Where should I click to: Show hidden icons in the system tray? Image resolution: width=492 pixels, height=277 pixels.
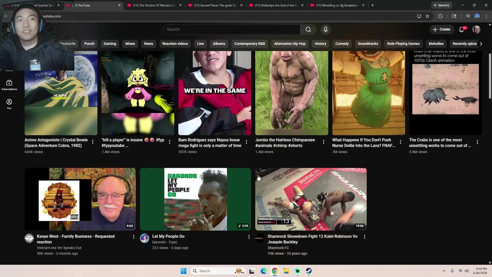(x=444, y=271)
